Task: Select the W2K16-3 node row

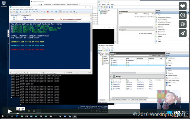Action: (137, 63)
